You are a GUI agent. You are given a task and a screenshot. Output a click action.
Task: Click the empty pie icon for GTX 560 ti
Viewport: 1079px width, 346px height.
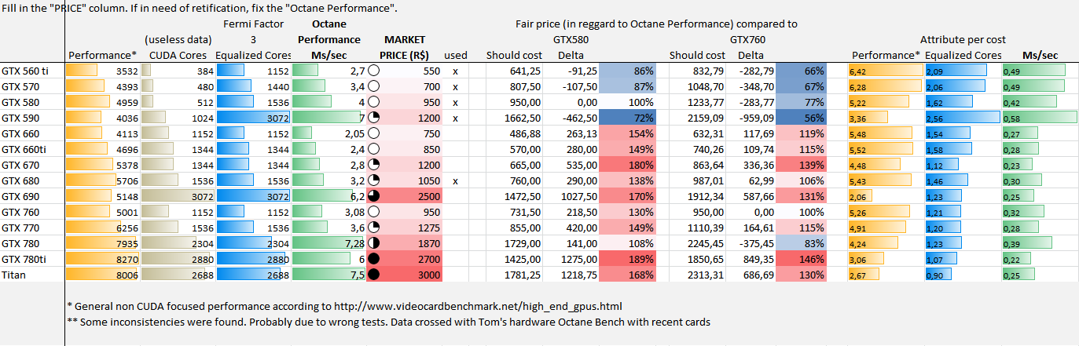[373, 71]
